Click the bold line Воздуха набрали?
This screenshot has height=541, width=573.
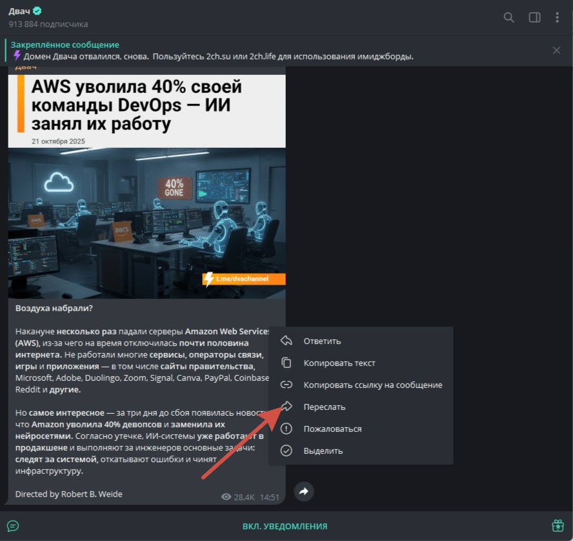pyautogui.click(x=54, y=308)
